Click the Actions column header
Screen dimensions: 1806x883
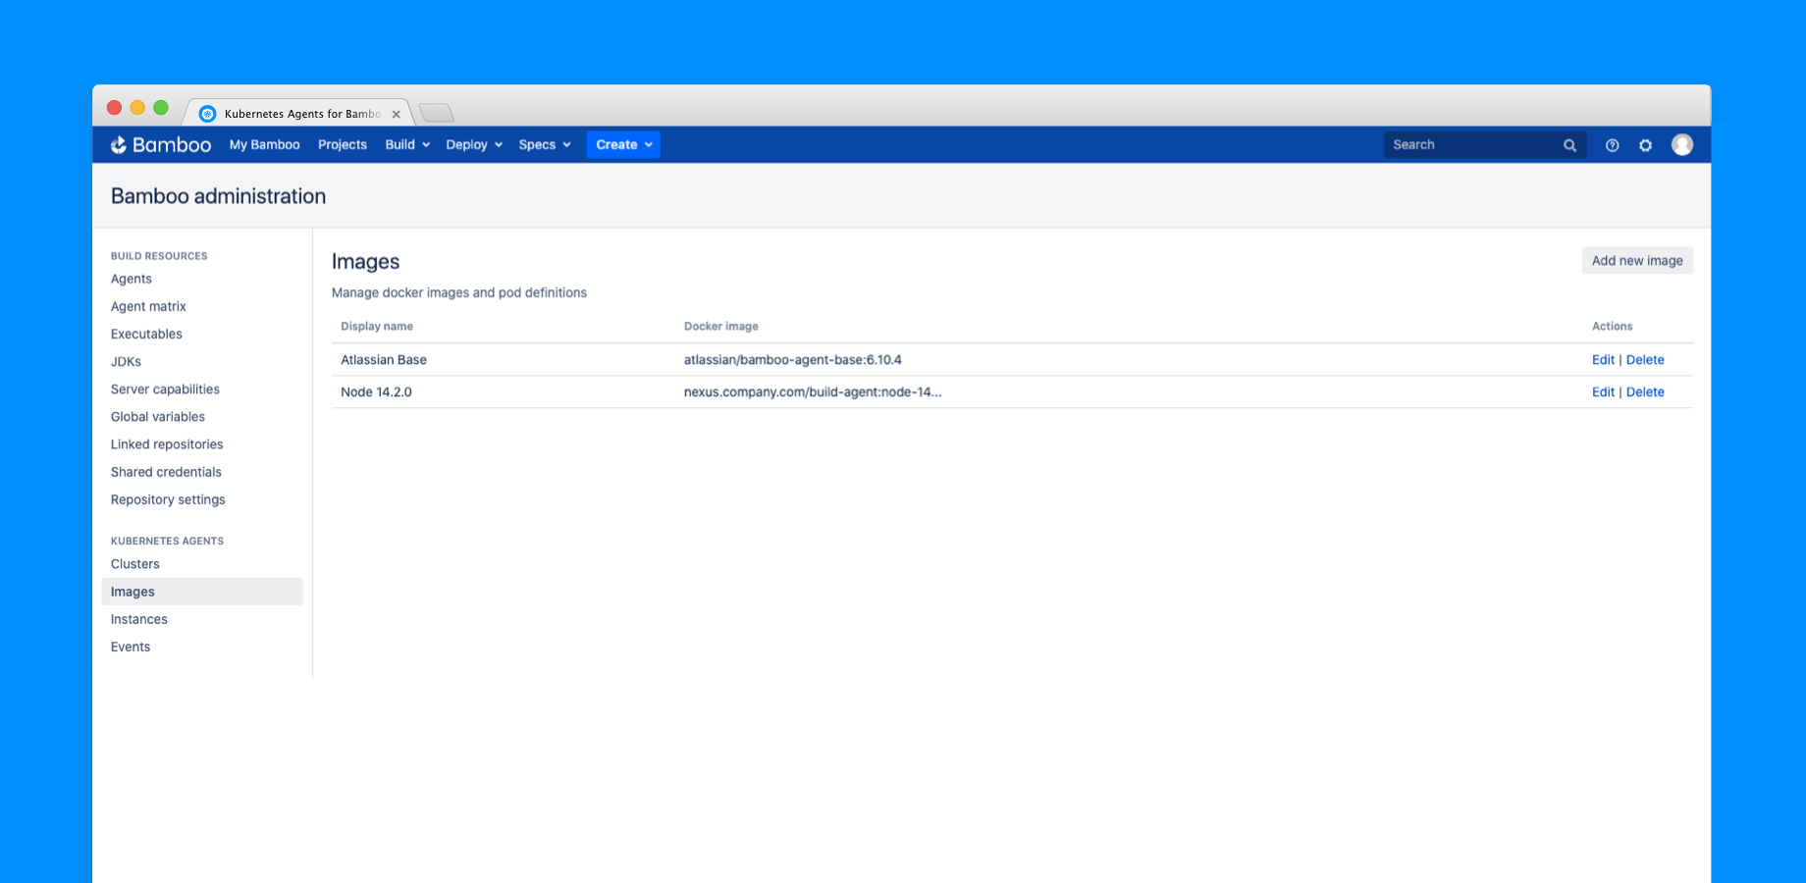pyautogui.click(x=1613, y=326)
